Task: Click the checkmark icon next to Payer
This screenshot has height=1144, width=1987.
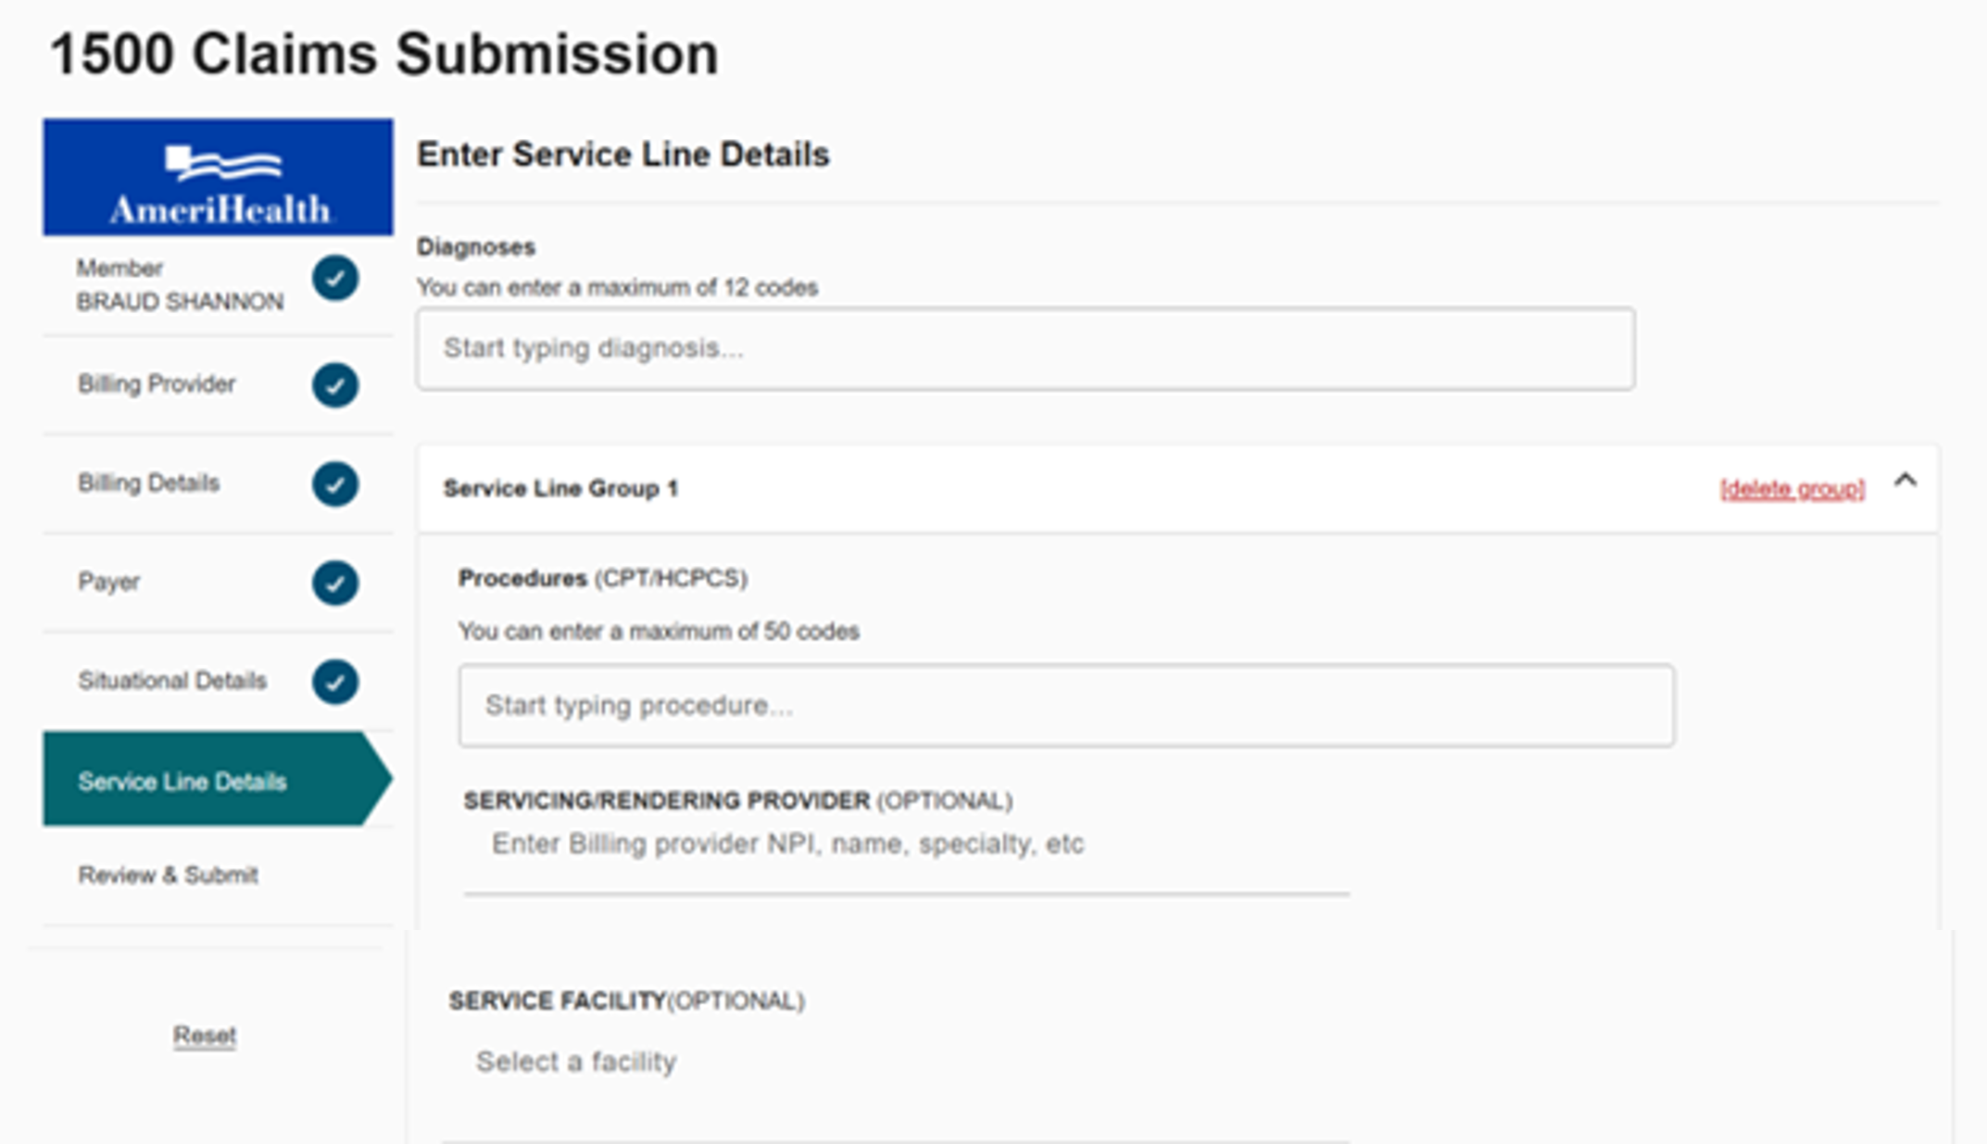Action: [x=335, y=583]
